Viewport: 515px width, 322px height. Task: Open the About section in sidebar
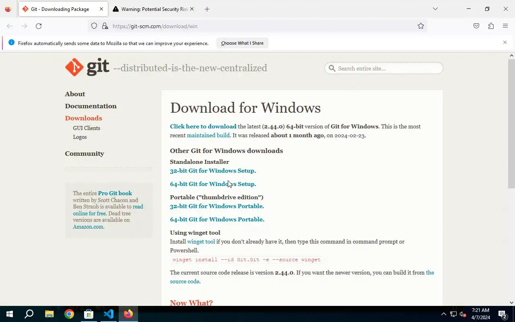click(75, 94)
